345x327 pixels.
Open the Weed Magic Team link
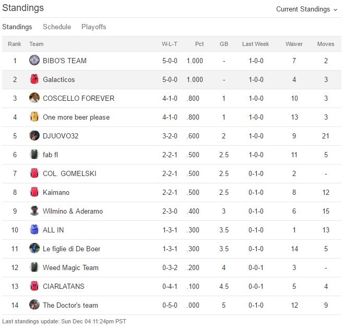click(70, 267)
